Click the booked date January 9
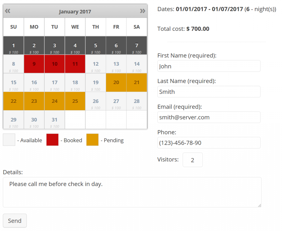The height and width of the screenshot is (231, 282). pyautogui.click(x=34, y=64)
